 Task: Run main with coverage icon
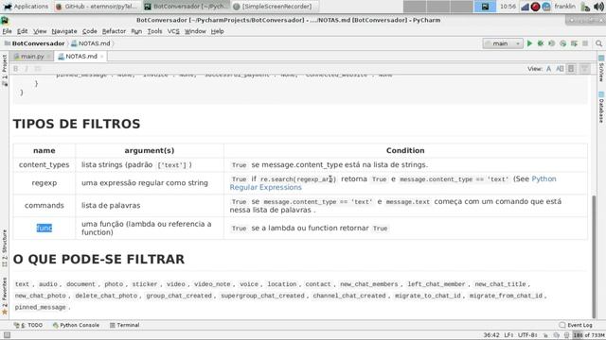point(552,43)
